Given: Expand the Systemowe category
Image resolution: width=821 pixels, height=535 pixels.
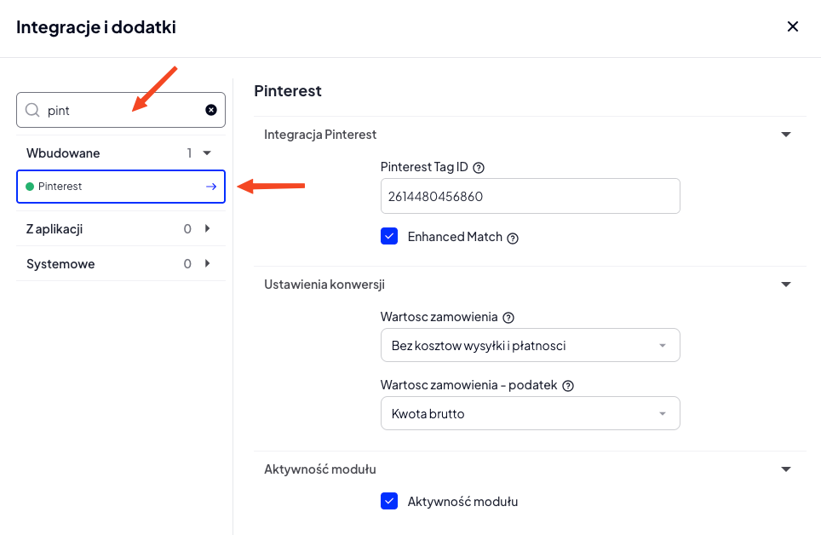Looking at the screenshot, I should (207, 264).
